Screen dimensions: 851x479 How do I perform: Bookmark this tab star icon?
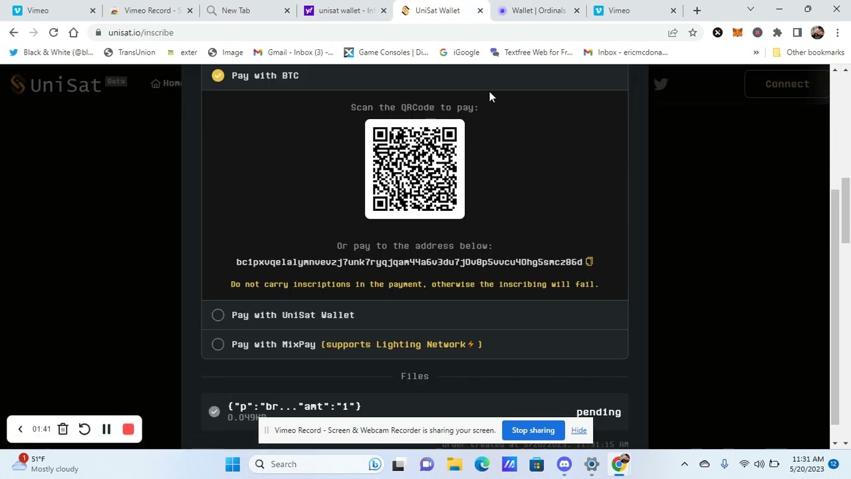pos(693,33)
